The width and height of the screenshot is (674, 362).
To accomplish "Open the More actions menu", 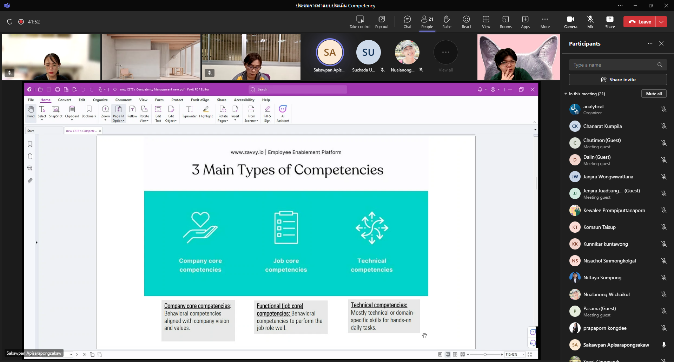I will (545, 22).
